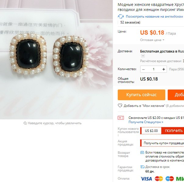
Task: Select the VISA payment logo
Action: tap(146, 179)
